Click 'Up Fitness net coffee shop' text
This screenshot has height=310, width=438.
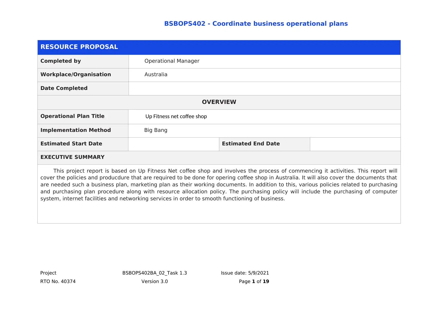click(176, 116)
